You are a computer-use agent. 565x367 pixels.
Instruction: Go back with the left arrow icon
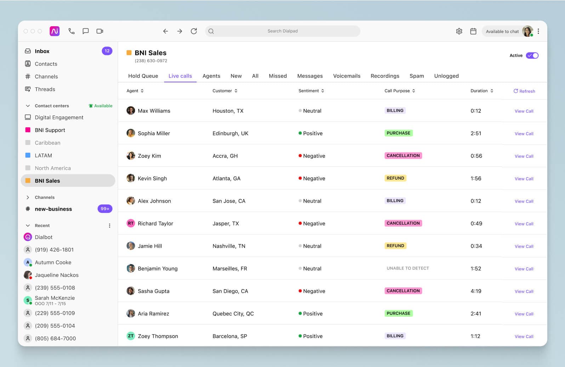pos(165,31)
